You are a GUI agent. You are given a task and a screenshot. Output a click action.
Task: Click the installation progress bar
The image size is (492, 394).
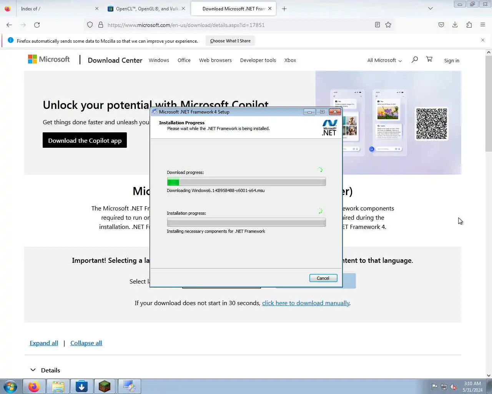(246, 222)
